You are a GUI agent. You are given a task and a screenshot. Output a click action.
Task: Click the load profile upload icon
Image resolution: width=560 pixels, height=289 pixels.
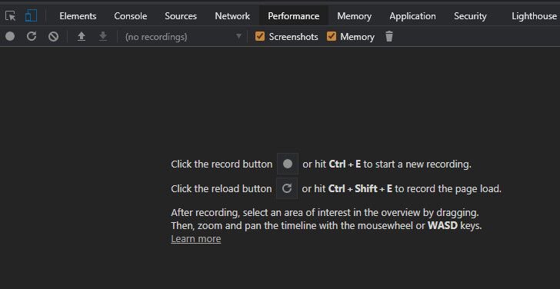[x=82, y=36]
